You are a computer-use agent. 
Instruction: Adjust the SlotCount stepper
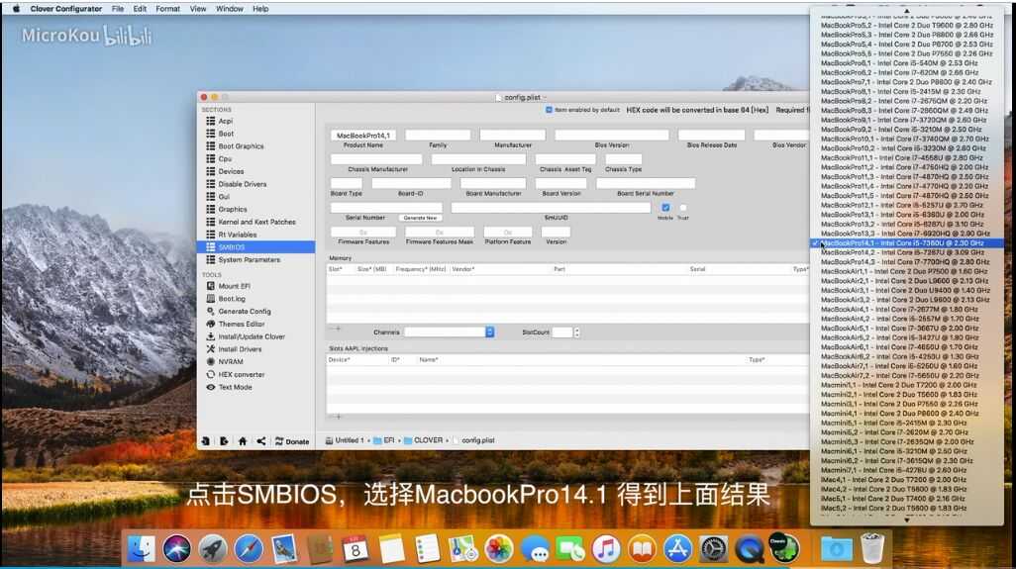point(576,332)
